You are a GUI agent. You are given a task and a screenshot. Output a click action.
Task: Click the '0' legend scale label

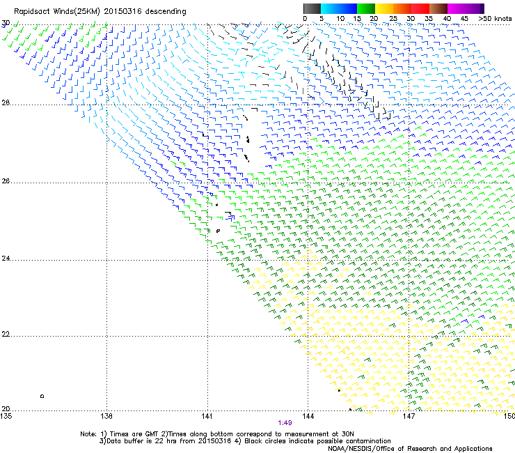305,19
